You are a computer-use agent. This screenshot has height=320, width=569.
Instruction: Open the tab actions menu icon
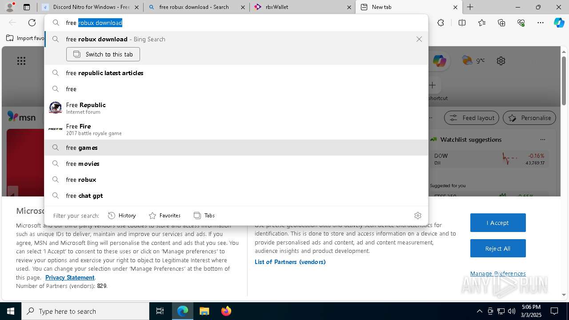(x=27, y=7)
